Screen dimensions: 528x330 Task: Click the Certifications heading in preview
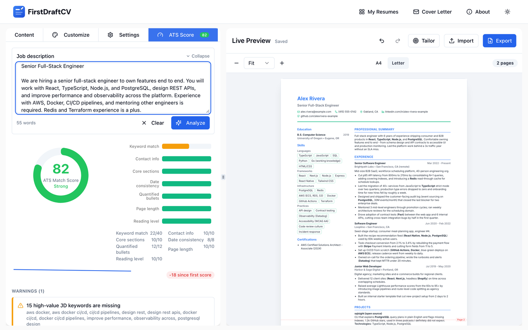pos(307,240)
